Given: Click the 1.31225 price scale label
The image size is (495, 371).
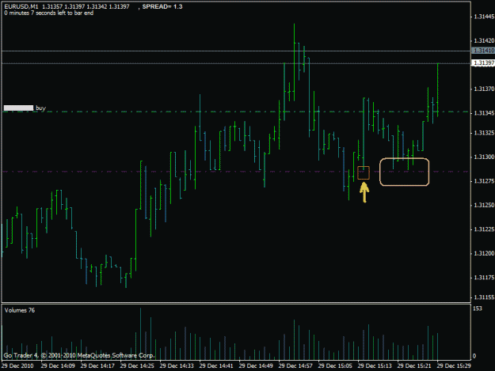Looking at the screenshot, I should 484,229.
